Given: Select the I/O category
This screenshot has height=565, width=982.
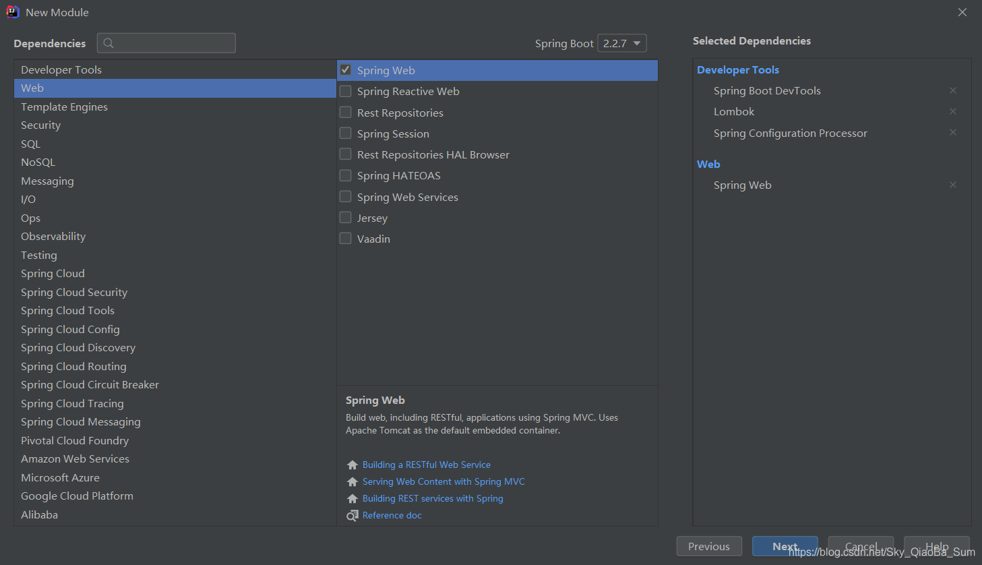Looking at the screenshot, I should (175, 200).
